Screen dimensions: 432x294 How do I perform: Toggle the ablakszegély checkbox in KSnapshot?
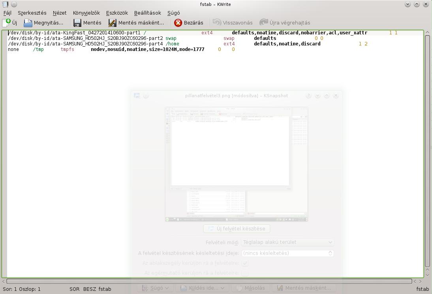coord(245,264)
